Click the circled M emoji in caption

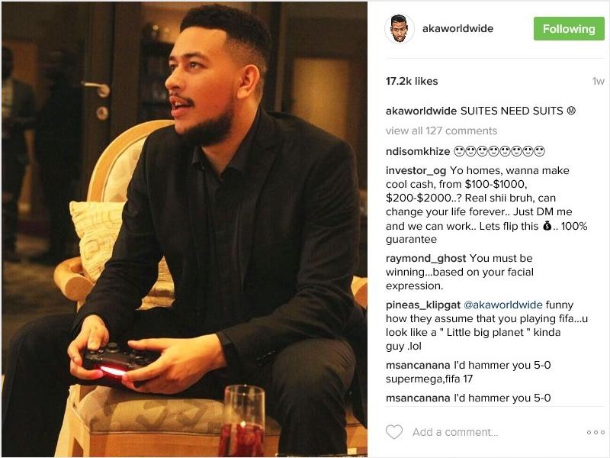(x=571, y=111)
